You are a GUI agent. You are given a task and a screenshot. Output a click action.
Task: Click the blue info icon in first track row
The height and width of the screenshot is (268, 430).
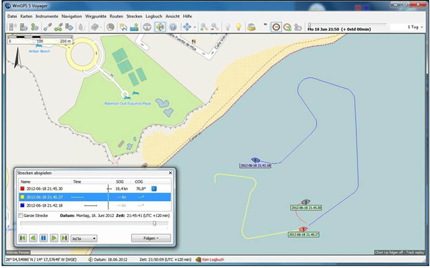tap(153, 188)
